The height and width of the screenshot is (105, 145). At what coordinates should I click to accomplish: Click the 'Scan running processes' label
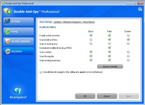click(50, 60)
